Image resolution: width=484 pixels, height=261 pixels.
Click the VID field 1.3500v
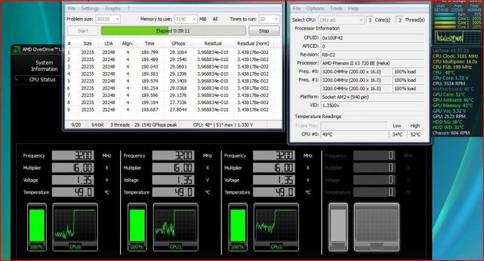(x=373, y=105)
